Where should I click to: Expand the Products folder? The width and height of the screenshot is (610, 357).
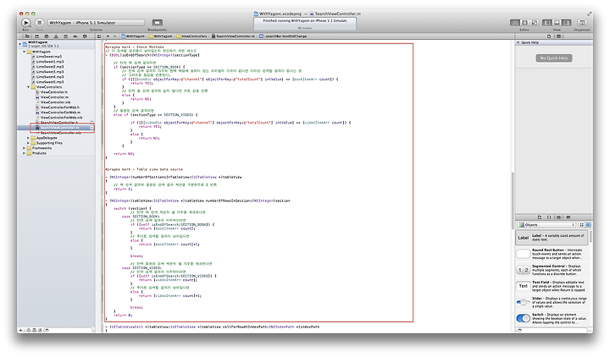point(24,153)
